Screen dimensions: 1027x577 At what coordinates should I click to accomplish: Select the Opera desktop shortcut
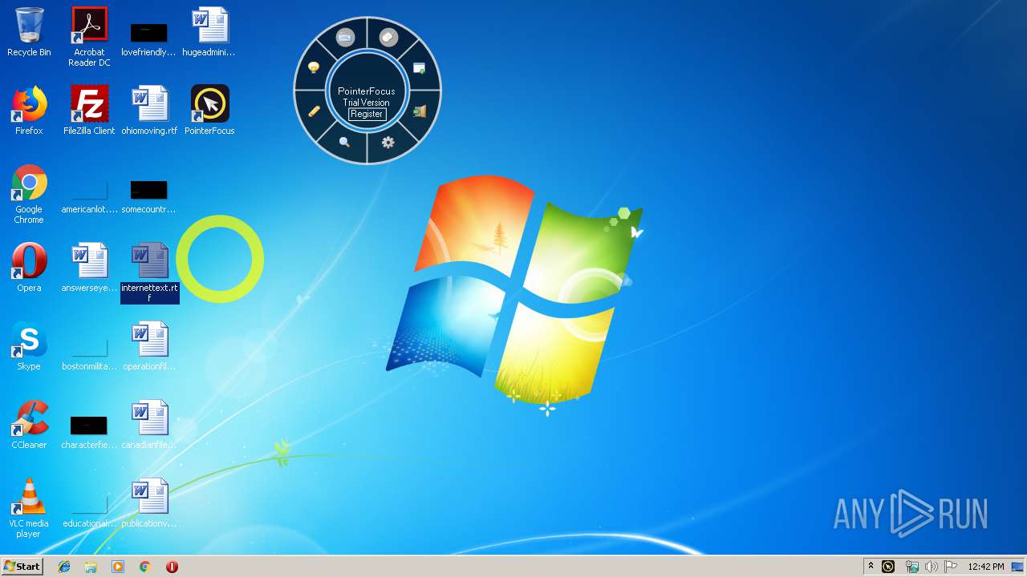[29, 268]
